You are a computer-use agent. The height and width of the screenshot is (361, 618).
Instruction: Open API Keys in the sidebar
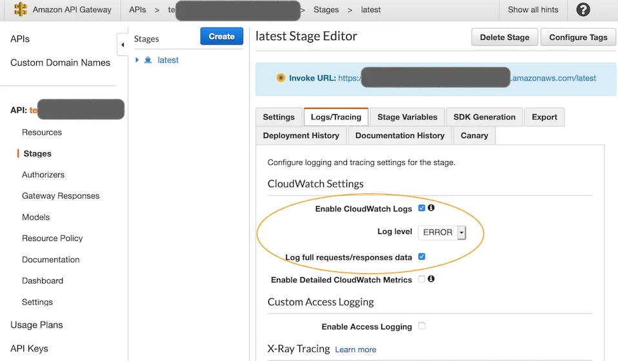tap(29, 348)
